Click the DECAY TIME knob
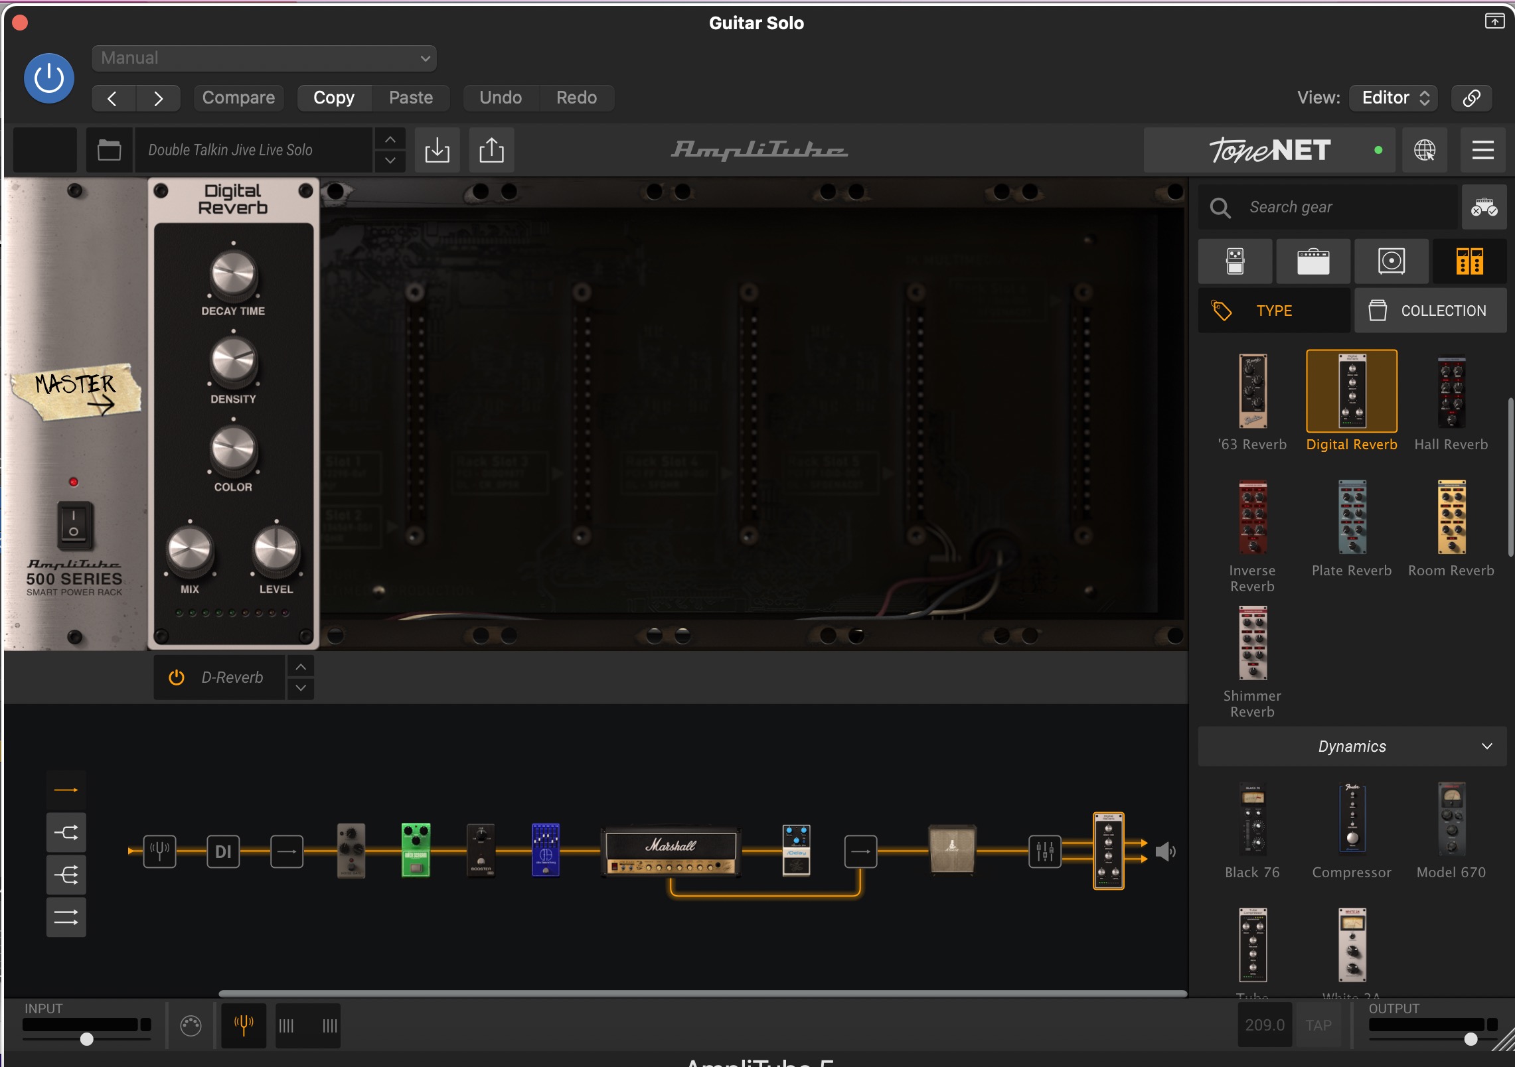Screen dimensions: 1515x1067 233,274
